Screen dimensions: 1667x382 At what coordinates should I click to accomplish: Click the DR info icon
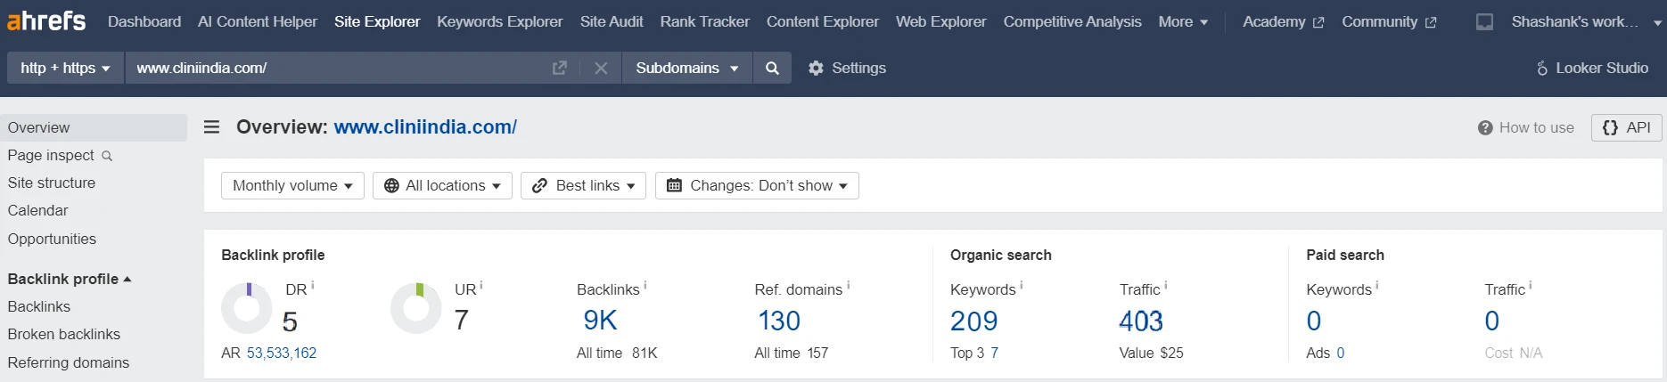coord(312,286)
